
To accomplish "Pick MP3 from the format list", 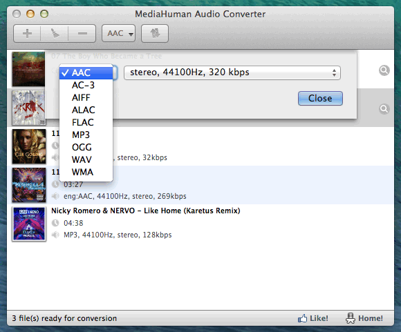I will (x=86, y=135).
